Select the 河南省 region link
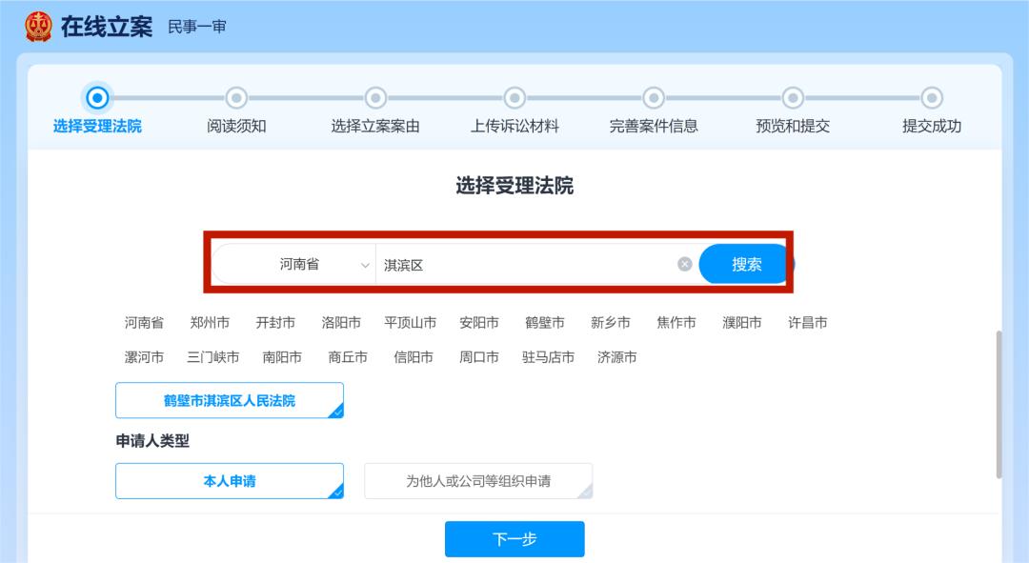This screenshot has height=563, width=1029. pos(145,323)
